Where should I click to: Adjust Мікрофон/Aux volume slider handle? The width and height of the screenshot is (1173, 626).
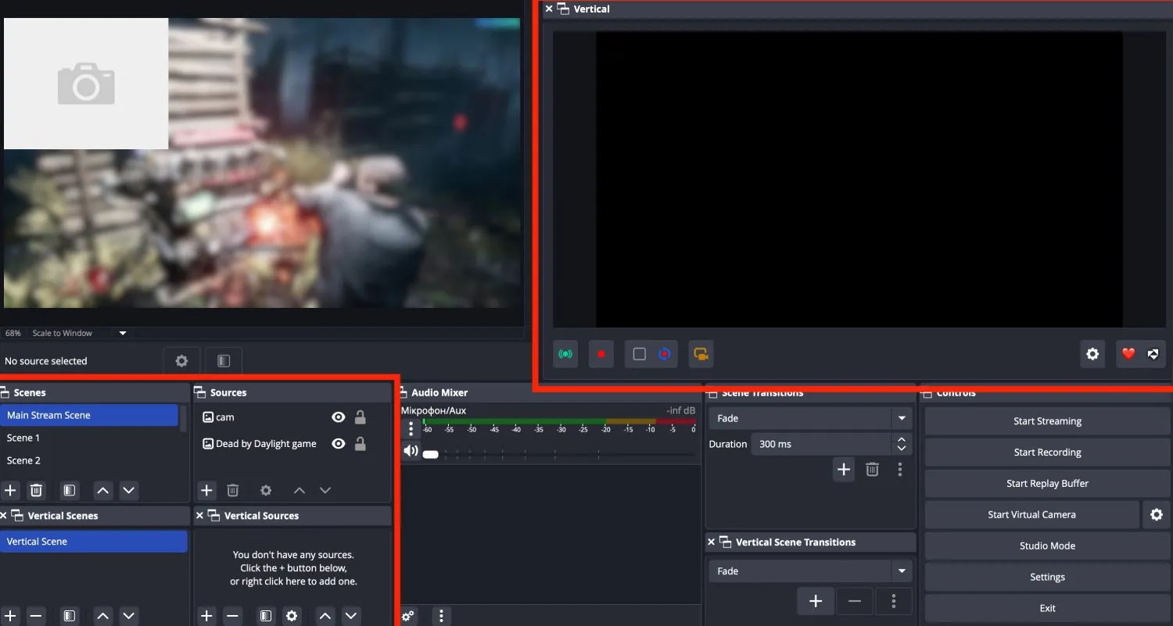pos(430,454)
